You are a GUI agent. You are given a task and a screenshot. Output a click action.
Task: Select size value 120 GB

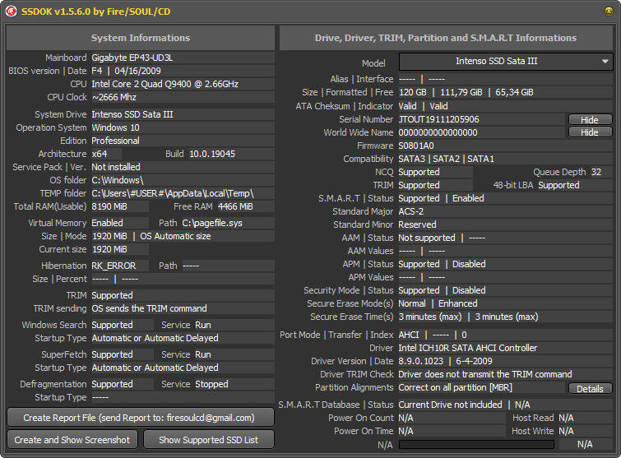pos(412,92)
